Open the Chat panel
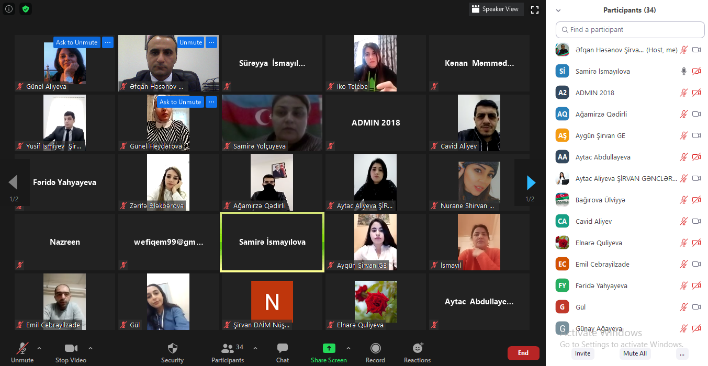The width and height of the screenshot is (708, 366). tap(283, 353)
